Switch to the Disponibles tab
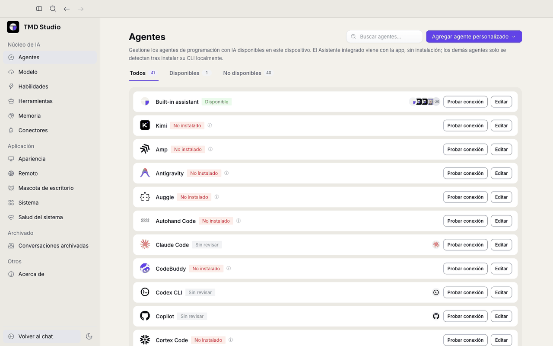553x346 pixels. tap(189, 73)
